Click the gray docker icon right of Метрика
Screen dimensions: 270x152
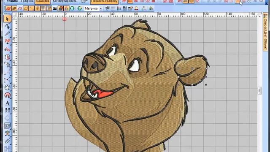tap(108, 8)
